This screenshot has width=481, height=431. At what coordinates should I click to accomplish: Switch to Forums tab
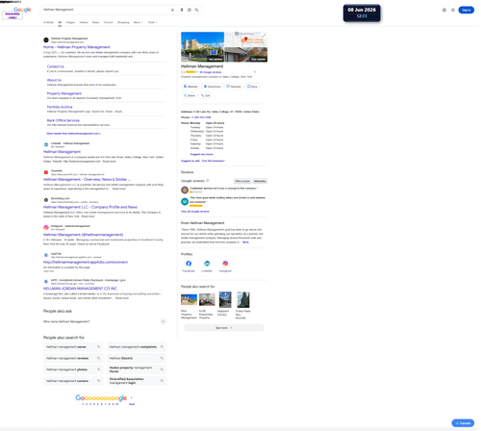coord(108,22)
